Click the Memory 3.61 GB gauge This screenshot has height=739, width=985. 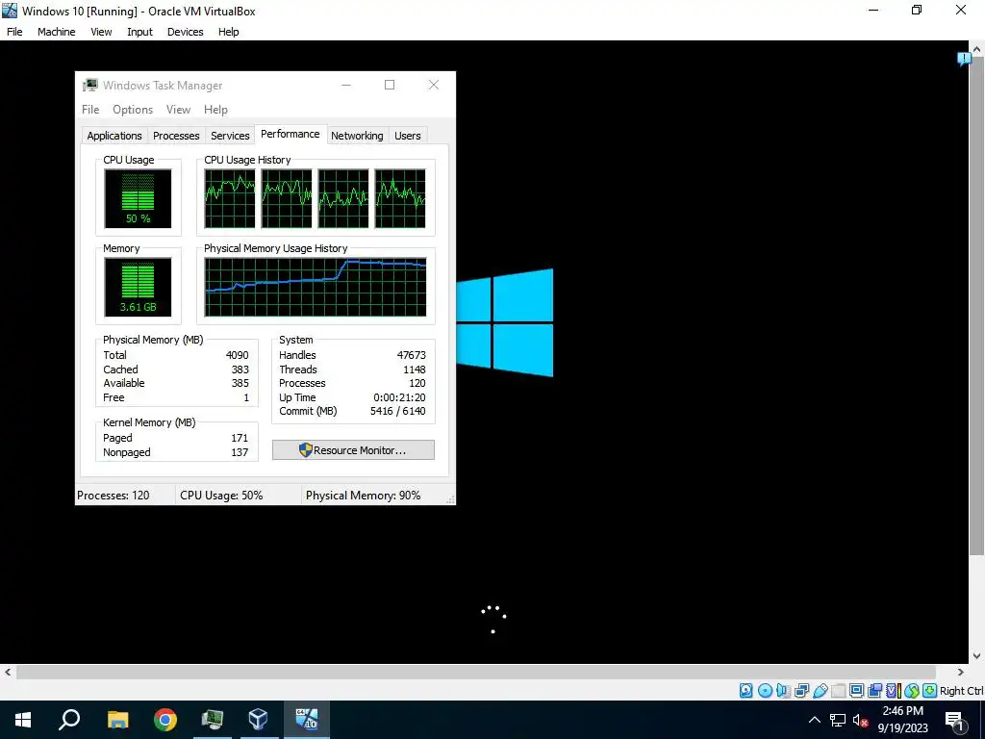(x=138, y=287)
